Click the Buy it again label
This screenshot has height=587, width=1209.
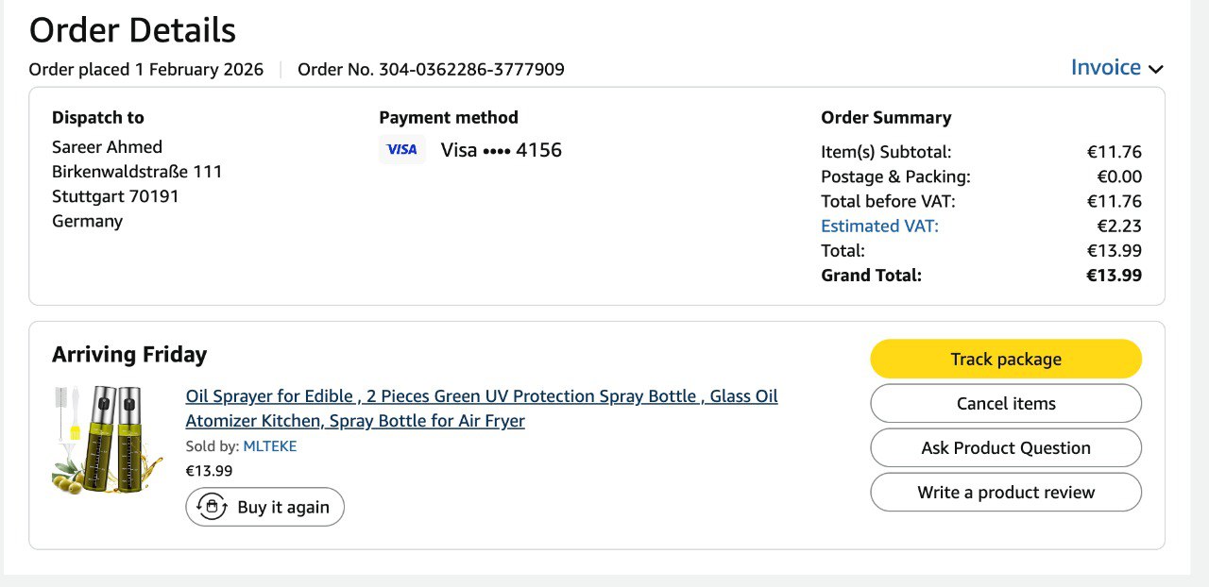pyautogui.click(x=283, y=508)
